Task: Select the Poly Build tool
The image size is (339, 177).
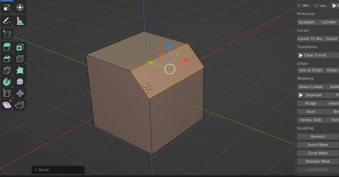Action: [x=20, y=70]
